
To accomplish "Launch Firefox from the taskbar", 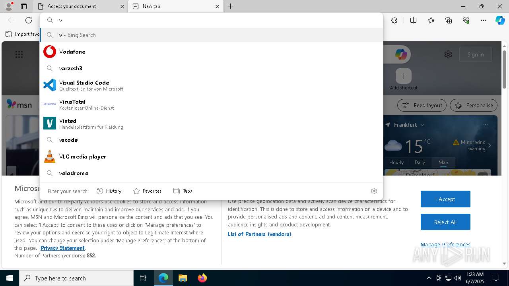I will coord(202,278).
